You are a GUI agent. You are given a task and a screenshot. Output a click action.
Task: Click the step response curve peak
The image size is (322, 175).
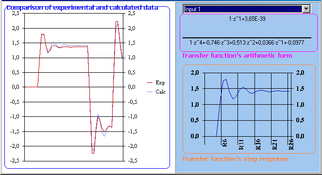226,80
